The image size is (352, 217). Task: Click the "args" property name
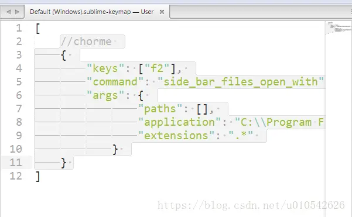point(105,95)
